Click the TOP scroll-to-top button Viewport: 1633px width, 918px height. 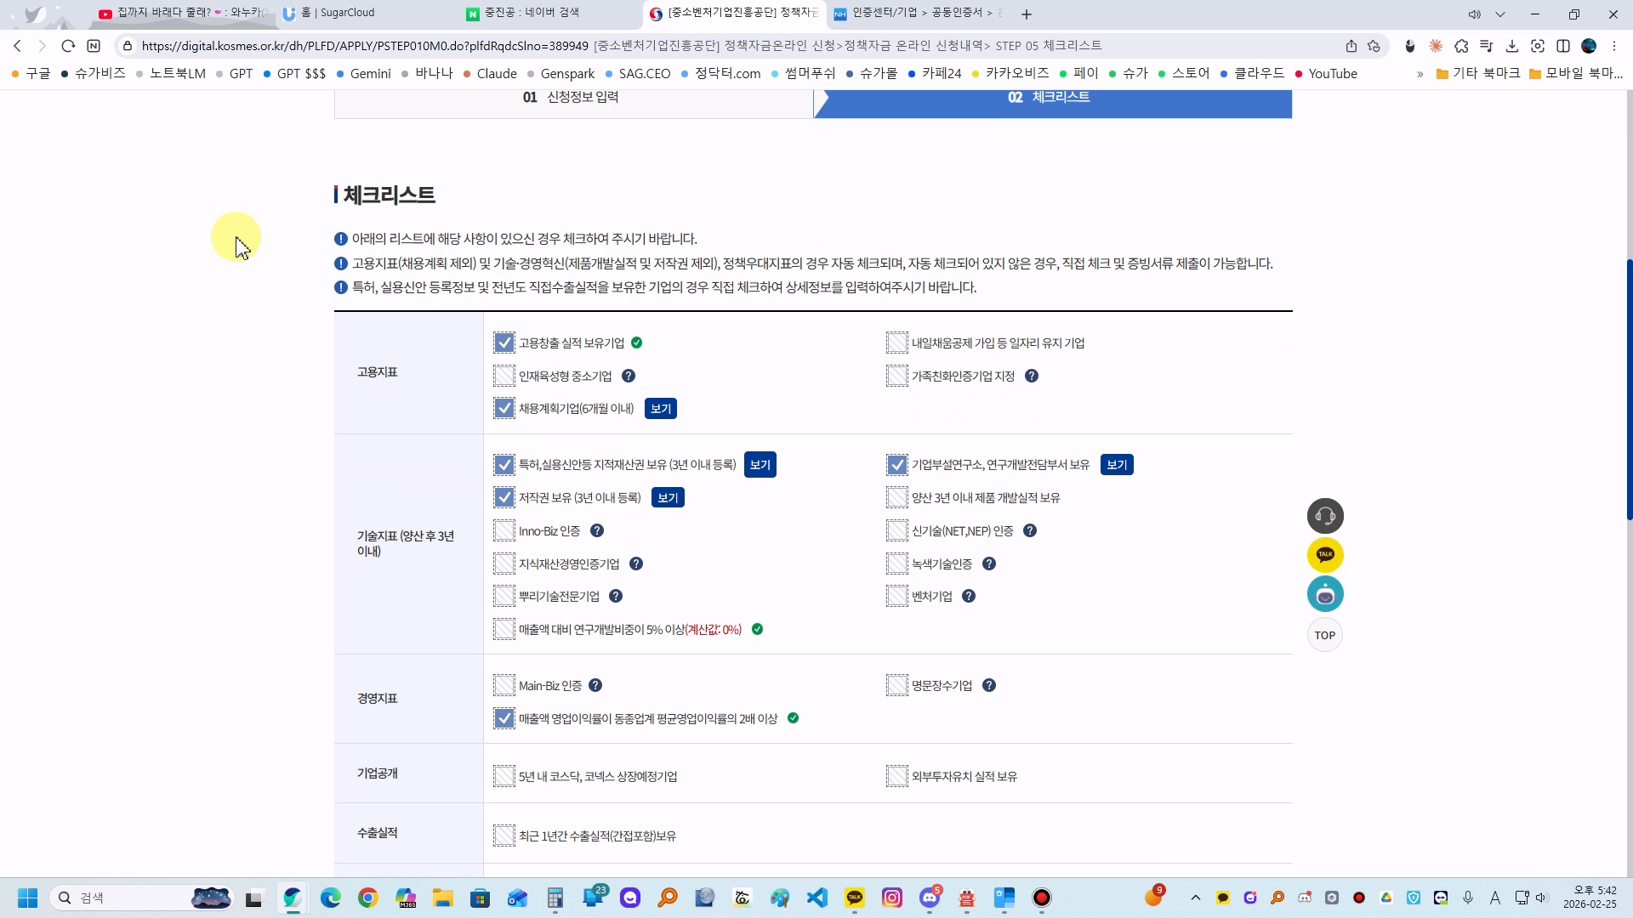[1325, 635]
